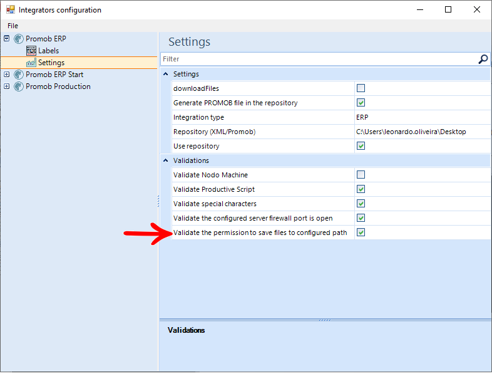Click the Validations group header text
The height and width of the screenshot is (376, 492).
(x=191, y=160)
